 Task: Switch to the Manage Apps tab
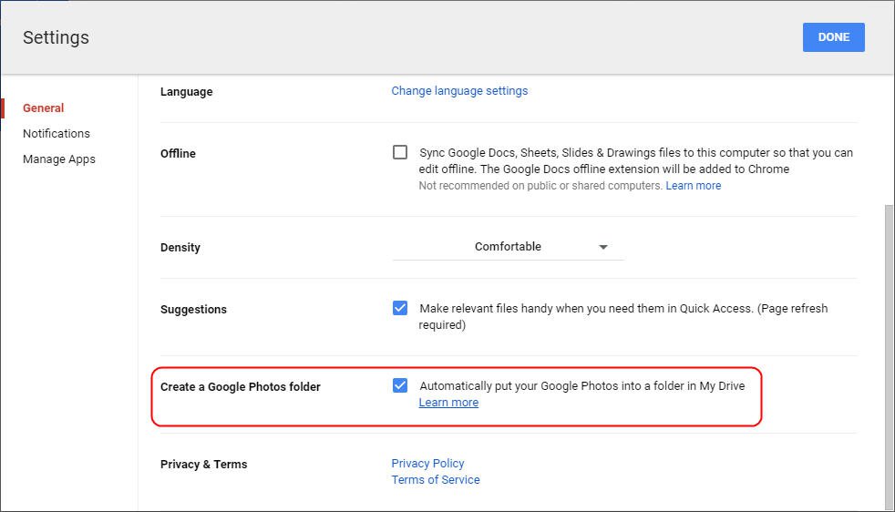click(x=59, y=159)
